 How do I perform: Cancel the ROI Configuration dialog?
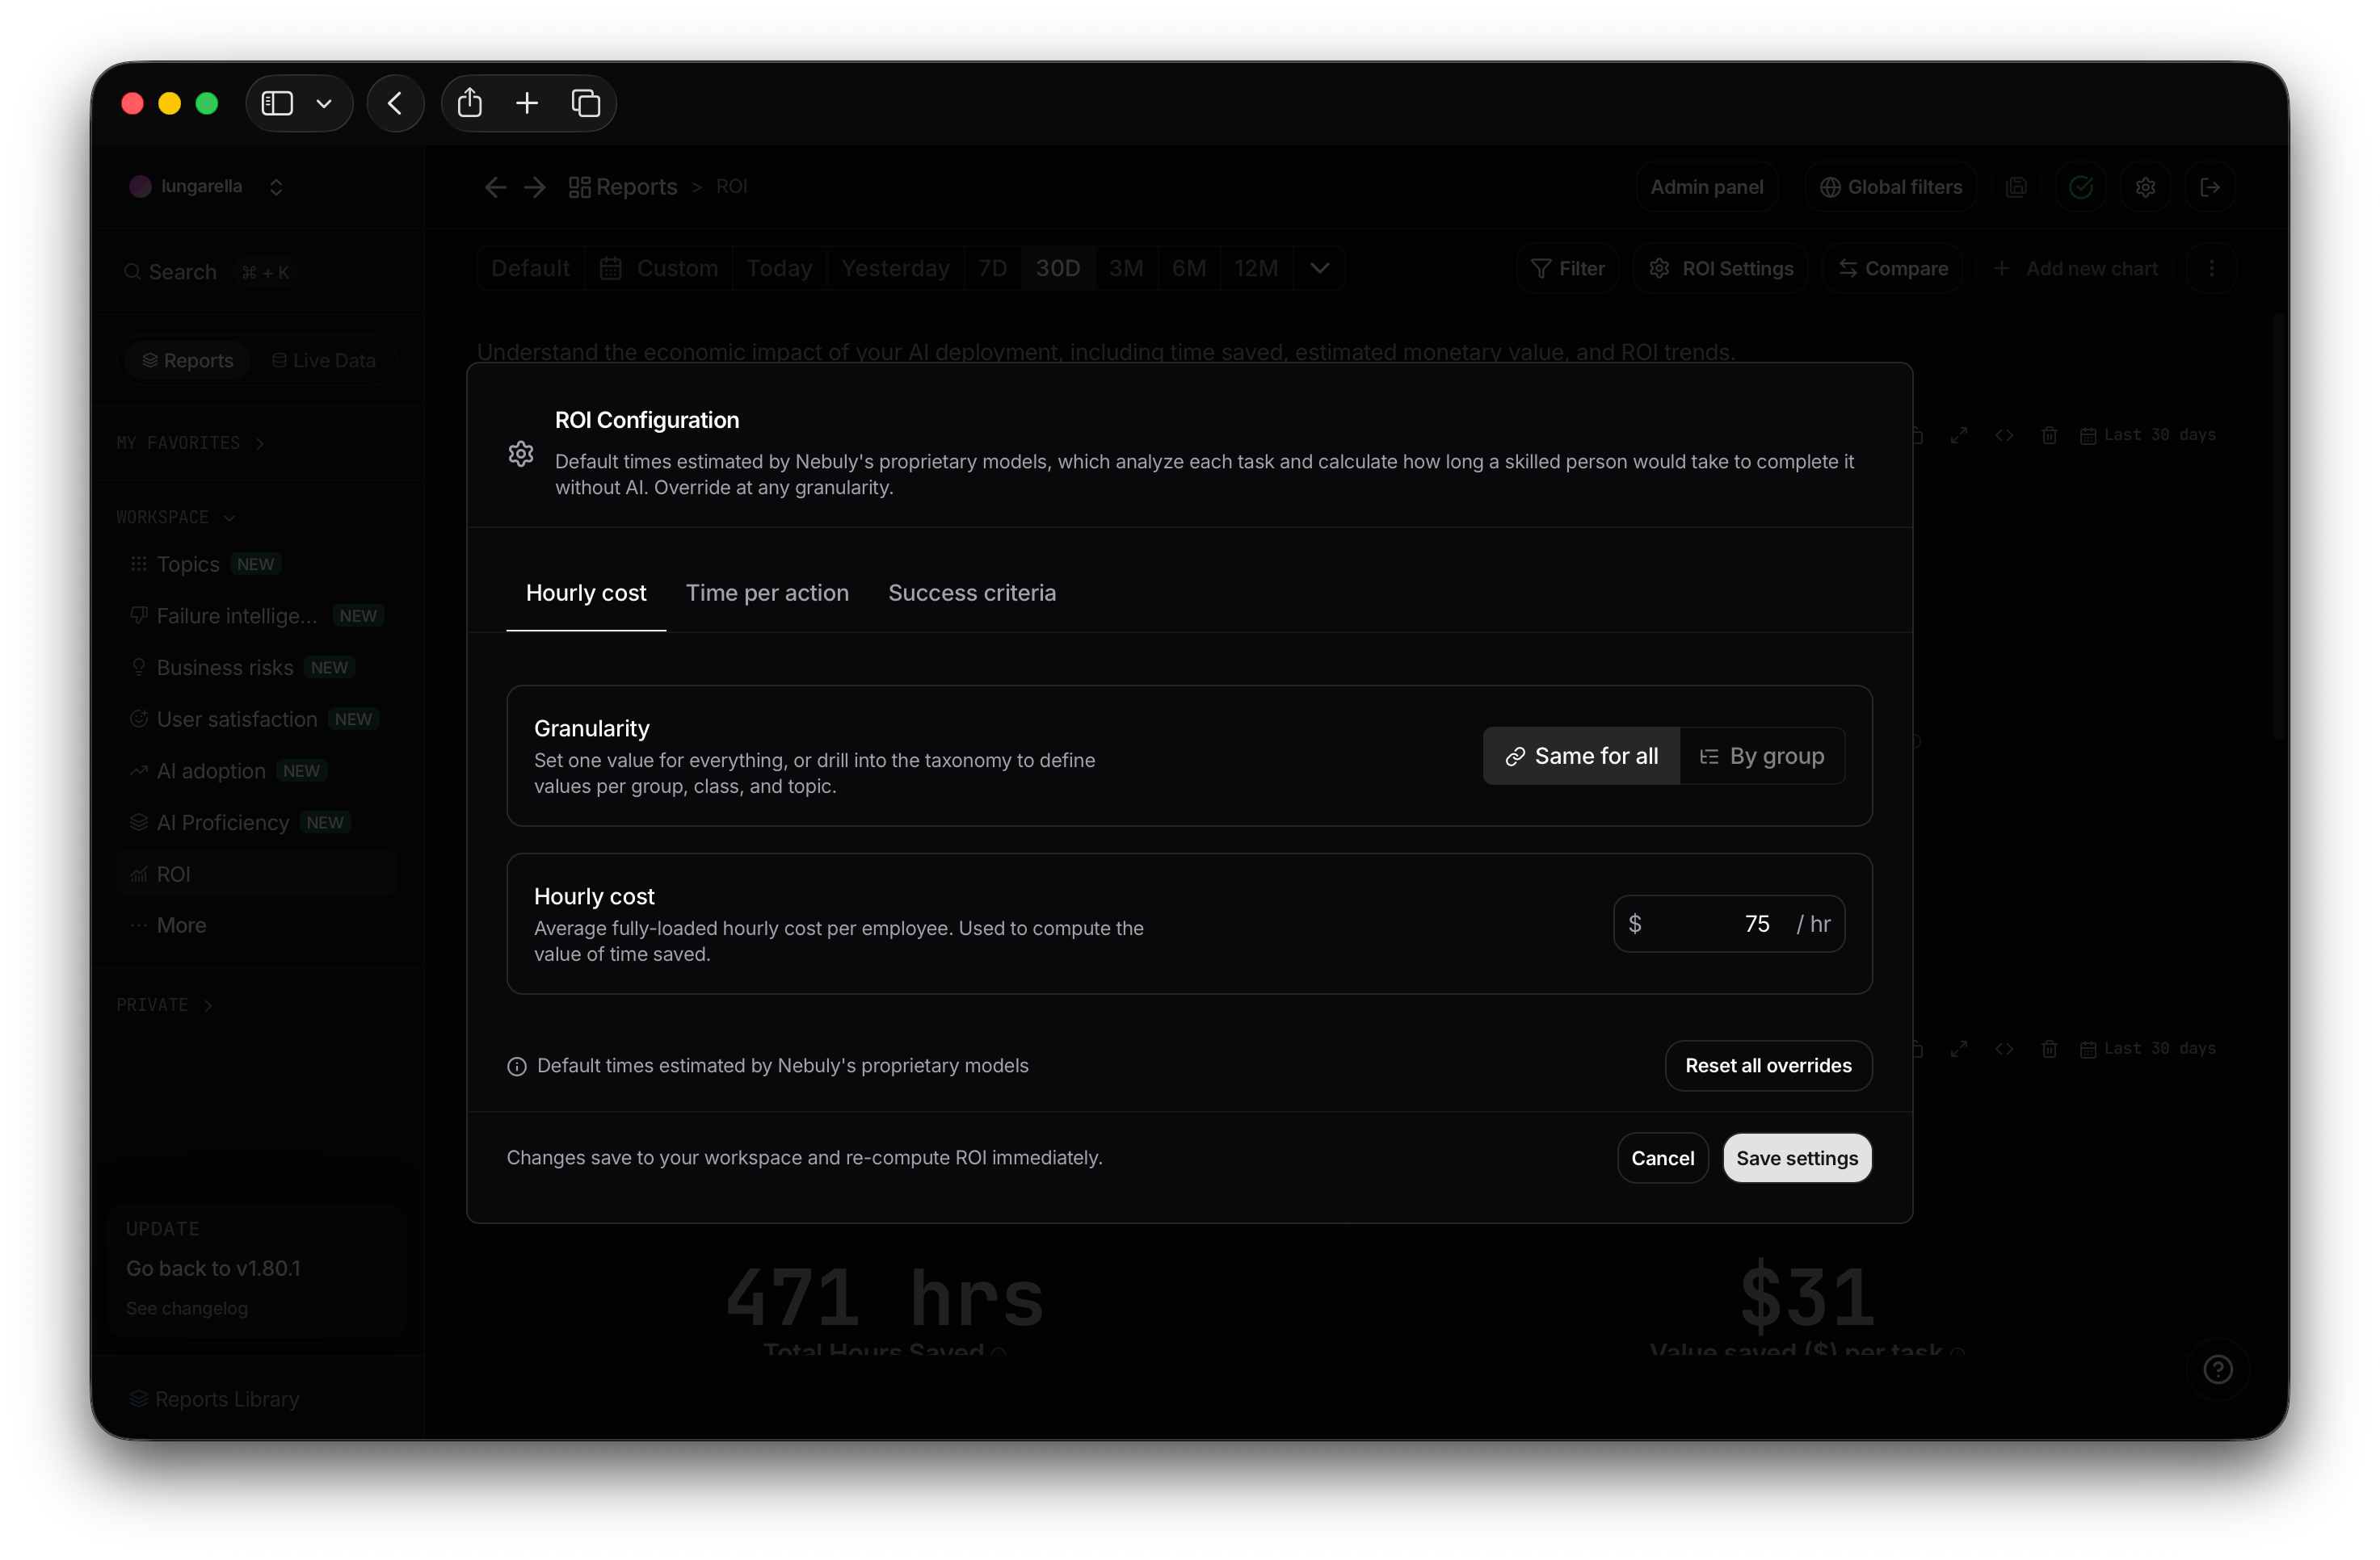(x=1663, y=1157)
